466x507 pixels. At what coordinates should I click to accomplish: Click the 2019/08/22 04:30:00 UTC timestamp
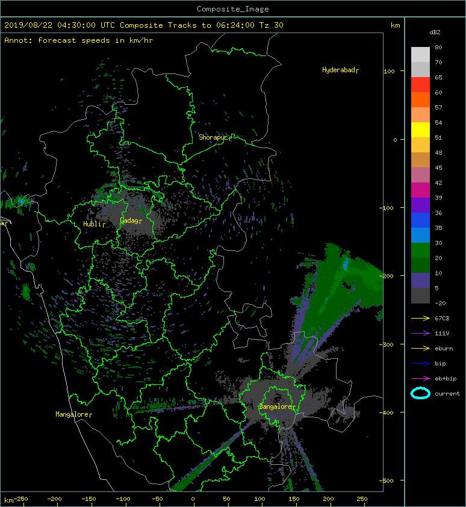click(60, 25)
